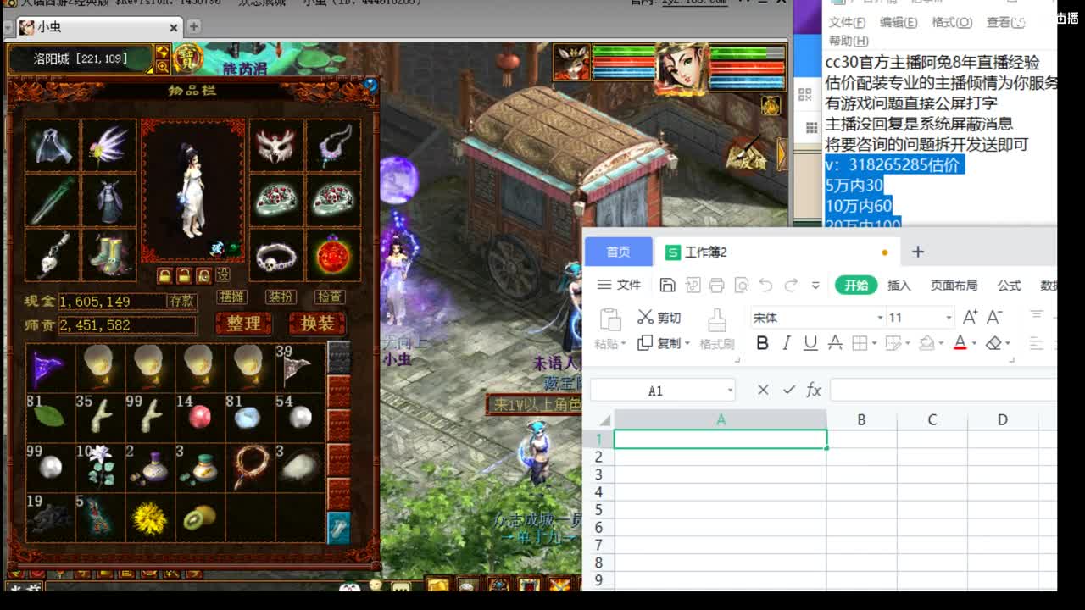Screen dimensions: 1085x610
Task: Increase font size with the A+ icon
Action: tap(971, 317)
